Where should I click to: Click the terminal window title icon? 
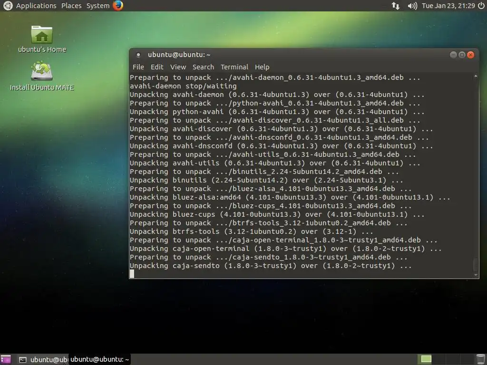(138, 55)
